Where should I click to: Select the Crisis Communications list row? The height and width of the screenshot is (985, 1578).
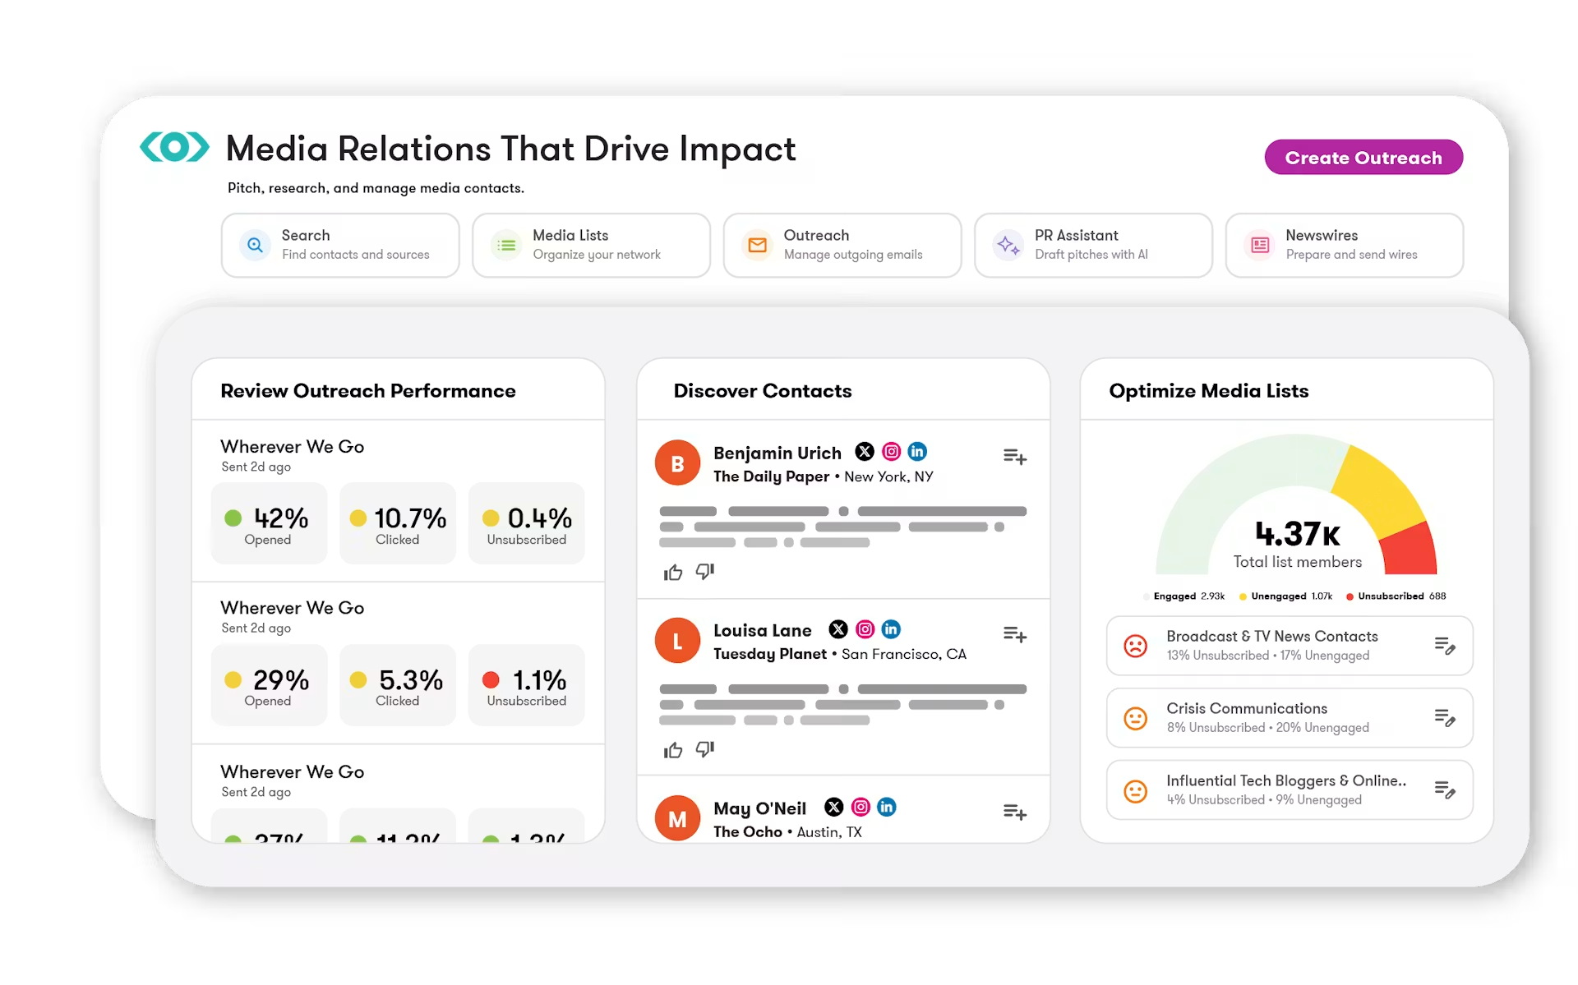pos(1290,718)
